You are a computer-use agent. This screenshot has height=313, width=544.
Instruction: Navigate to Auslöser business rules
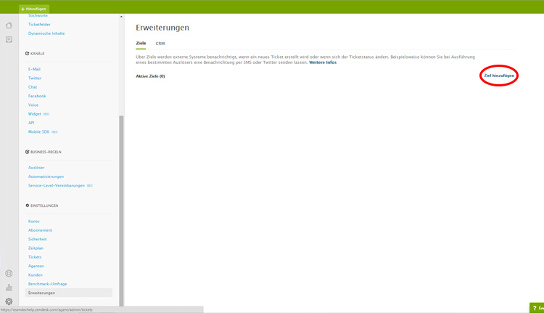[36, 168]
